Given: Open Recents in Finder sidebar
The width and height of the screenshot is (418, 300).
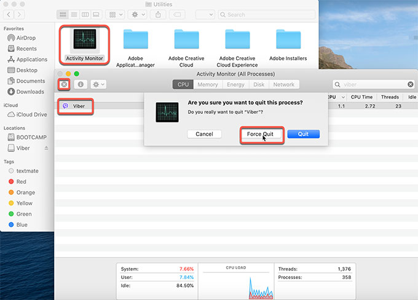Looking at the screenshot, I should 26,49.
